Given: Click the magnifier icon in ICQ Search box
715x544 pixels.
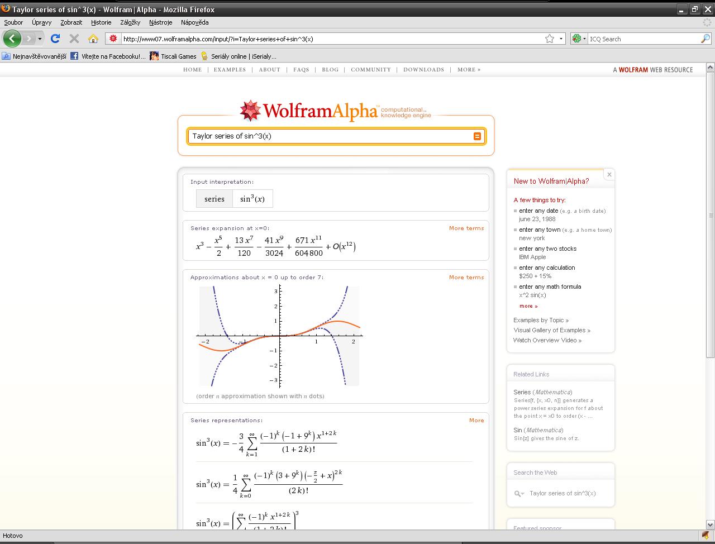Looking at the screenshot, I should [706, 39].
